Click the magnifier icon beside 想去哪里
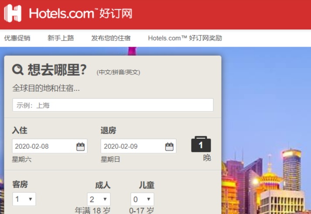311x214 pixels. pyautogui.click(x=18, y=70)
